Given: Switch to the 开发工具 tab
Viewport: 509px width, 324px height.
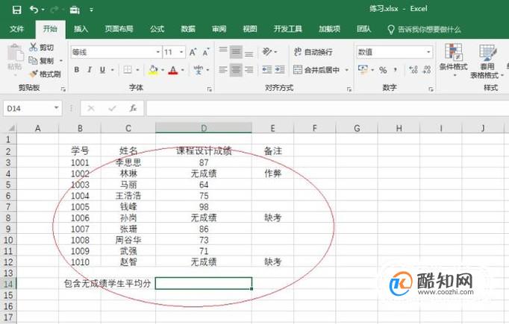Looking at the screenshot, I should pos(288,29).
